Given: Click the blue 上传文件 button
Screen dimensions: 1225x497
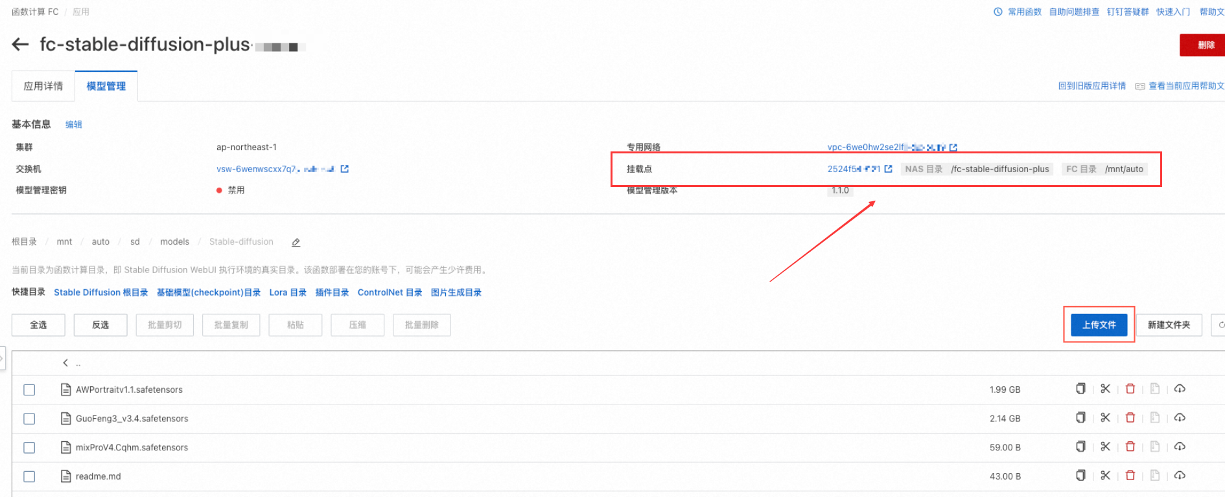Looking at the screenshot, I should pyautogui.click(x=1099, y=325).
